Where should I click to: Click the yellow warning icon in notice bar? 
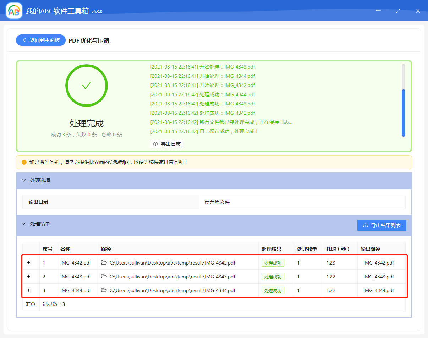[x=24, y=162]
